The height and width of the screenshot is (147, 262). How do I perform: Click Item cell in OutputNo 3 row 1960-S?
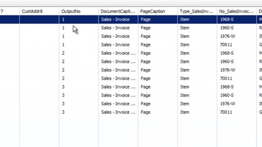tap(197, 95)
